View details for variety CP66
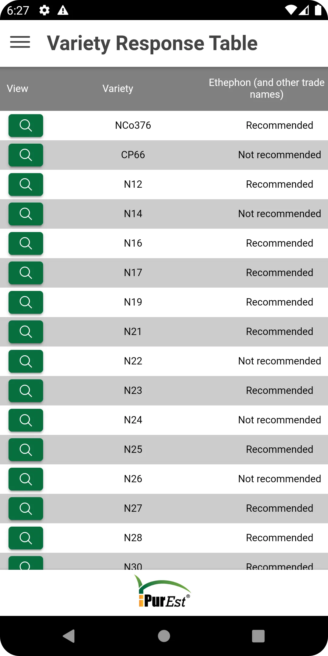The height and width of the screenshot is (656, 328). 26,155
